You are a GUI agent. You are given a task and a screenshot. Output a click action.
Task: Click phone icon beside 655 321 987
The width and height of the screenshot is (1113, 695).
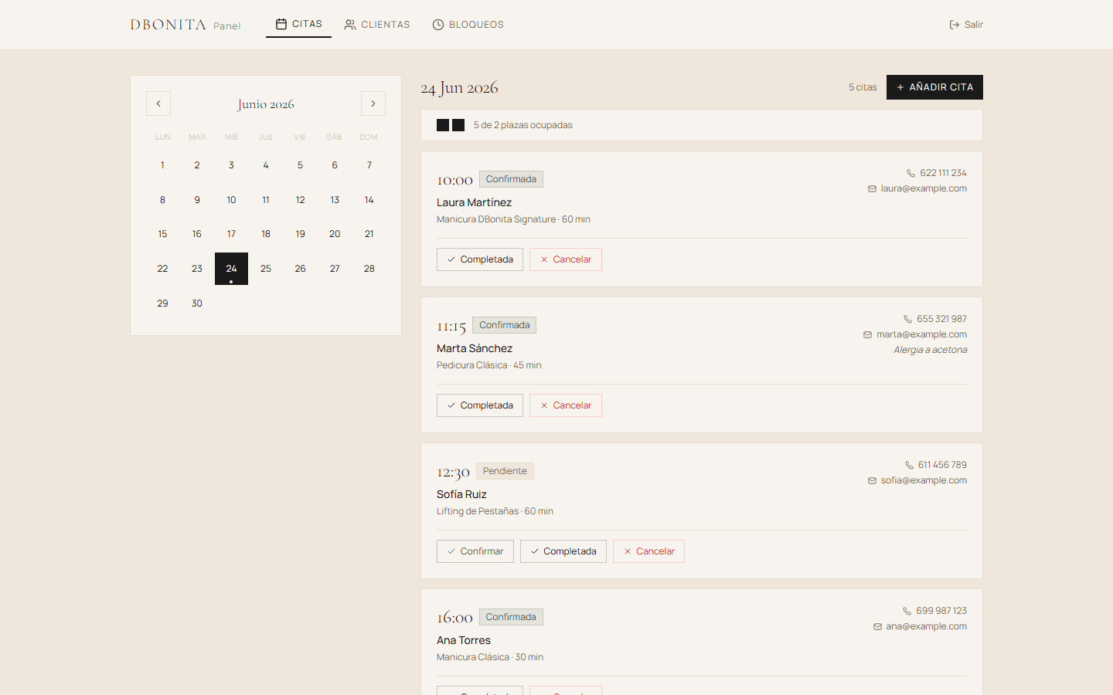[x=907, y=319]
